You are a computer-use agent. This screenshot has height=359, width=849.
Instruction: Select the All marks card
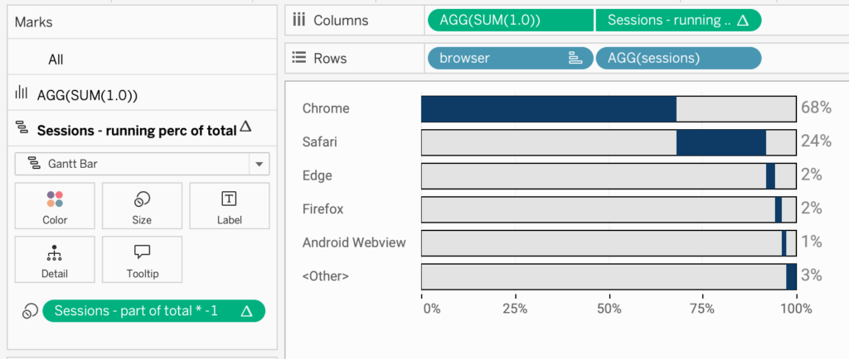pyautogui.click(x=142, y=60)
